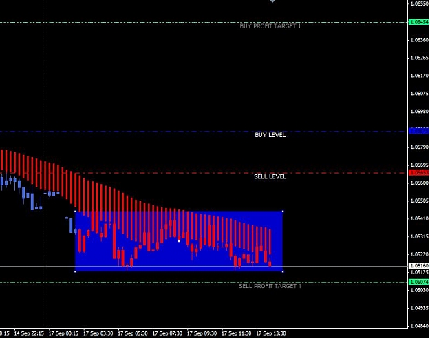The width and height of the screenshot is (430, 339).
Task: Click the bottom-left handle of blue rectangle
Action: tap(76, 271)
